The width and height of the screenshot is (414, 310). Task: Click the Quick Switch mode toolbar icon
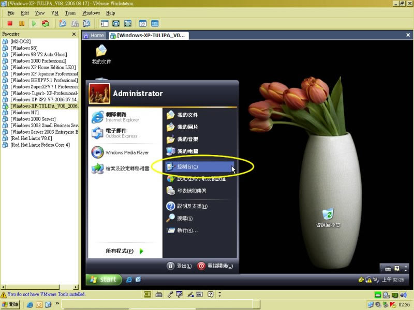[x=116, y=23]
